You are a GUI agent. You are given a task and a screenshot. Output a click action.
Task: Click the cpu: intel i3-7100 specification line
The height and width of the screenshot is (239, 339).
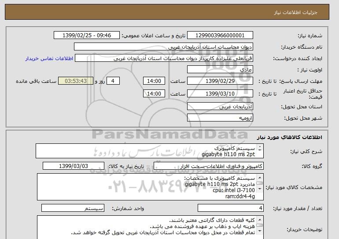[234, 190]
